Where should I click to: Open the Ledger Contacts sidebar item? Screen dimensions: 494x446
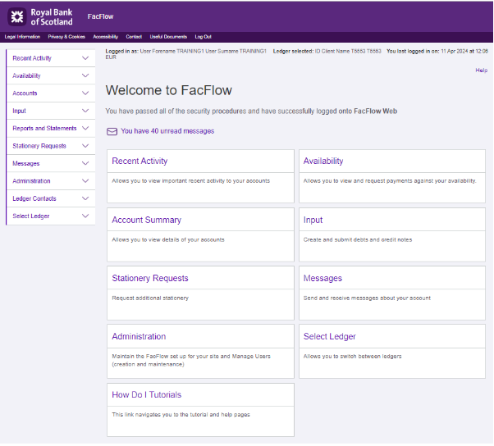tap(34, 198)
